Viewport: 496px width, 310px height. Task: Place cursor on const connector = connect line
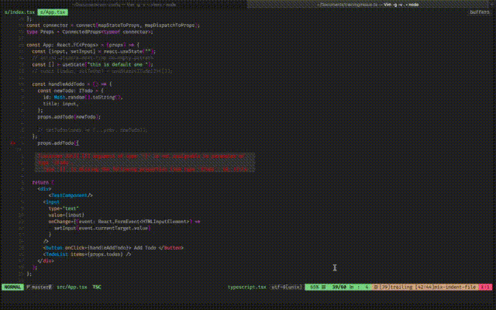(113, 26)
